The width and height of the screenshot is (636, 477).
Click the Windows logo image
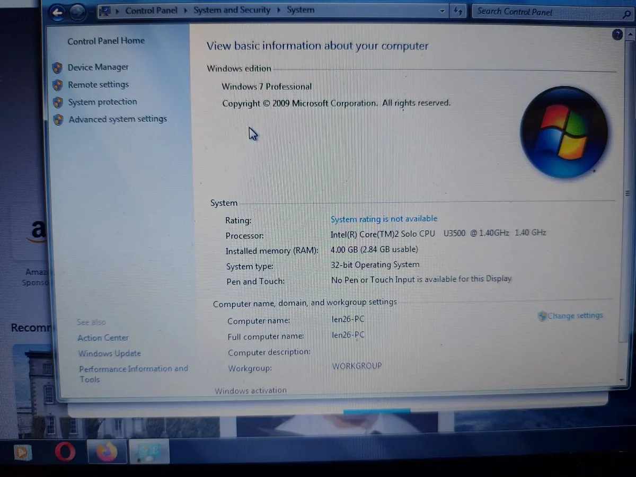pos(563,132)
